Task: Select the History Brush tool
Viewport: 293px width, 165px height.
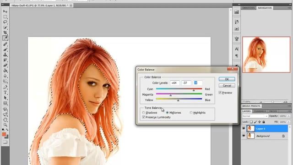Action: tap(5, 60)
